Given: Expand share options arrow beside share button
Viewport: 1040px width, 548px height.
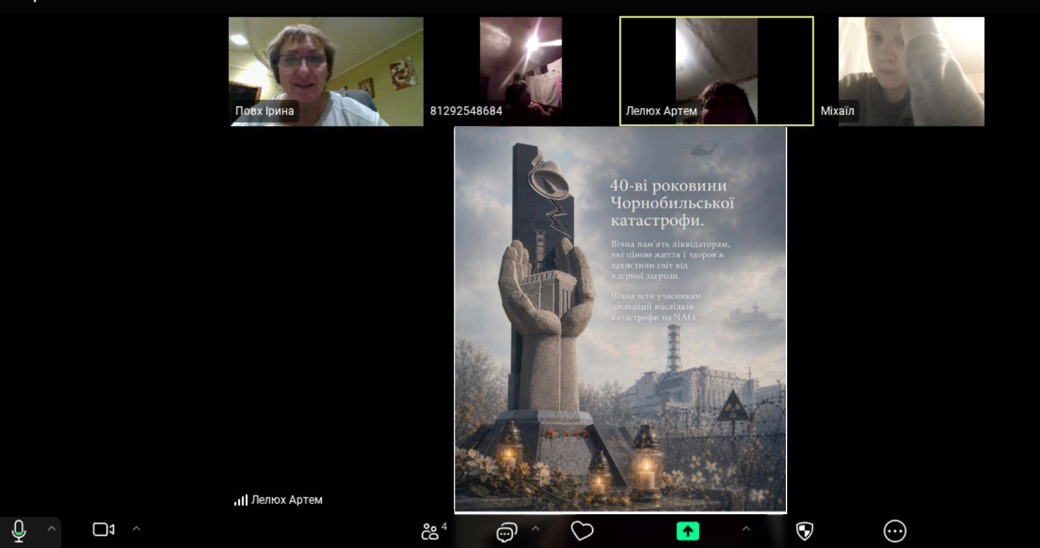Looking at the screenshot, I should pyautogui.click(x=746, y=528).
